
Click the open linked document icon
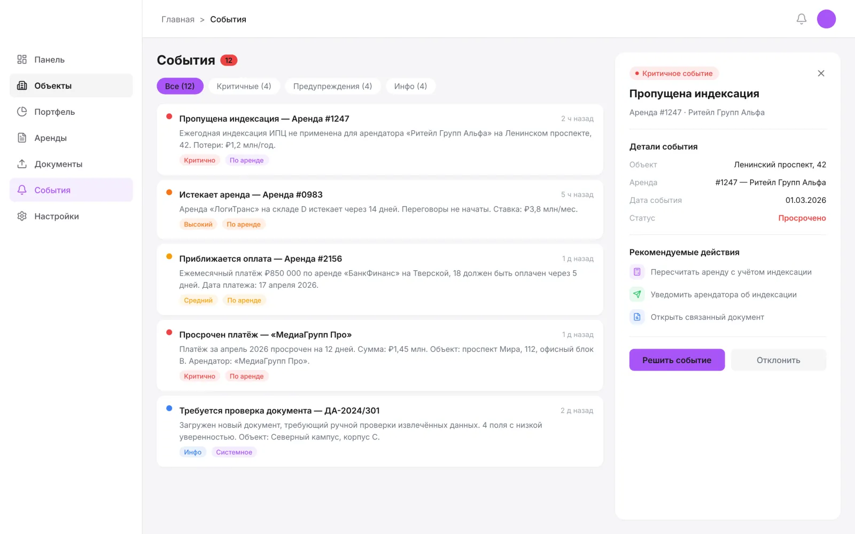pyautogui.click(x=637, y=317)
